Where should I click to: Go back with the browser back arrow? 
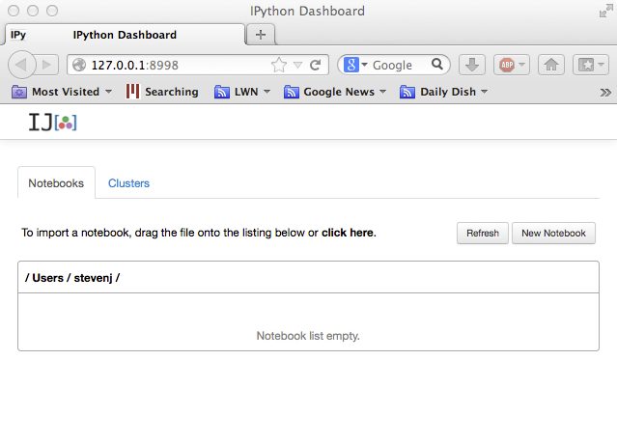(x=22, y=65)
